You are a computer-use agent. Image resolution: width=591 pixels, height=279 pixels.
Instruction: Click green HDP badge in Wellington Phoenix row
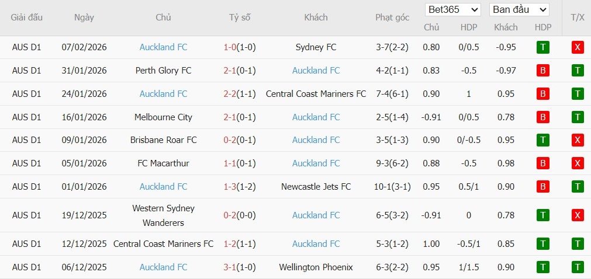[x=542, y=267]
